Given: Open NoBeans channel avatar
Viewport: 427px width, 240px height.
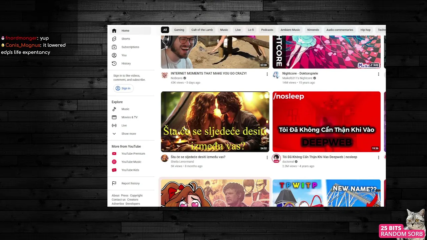Looking at the screenshot, I should click(164, 75).
